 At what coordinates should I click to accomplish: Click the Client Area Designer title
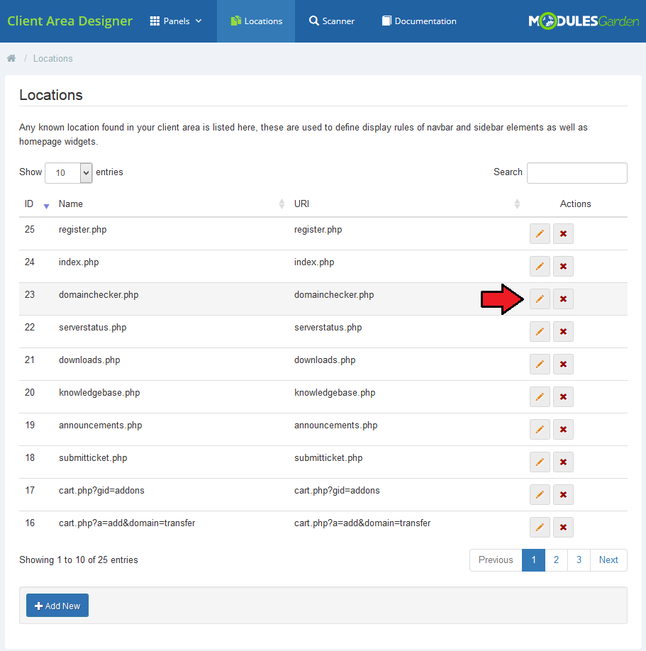[x=69, y=21]
